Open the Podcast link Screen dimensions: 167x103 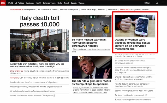pyautogui.click(x=102, y=10)
